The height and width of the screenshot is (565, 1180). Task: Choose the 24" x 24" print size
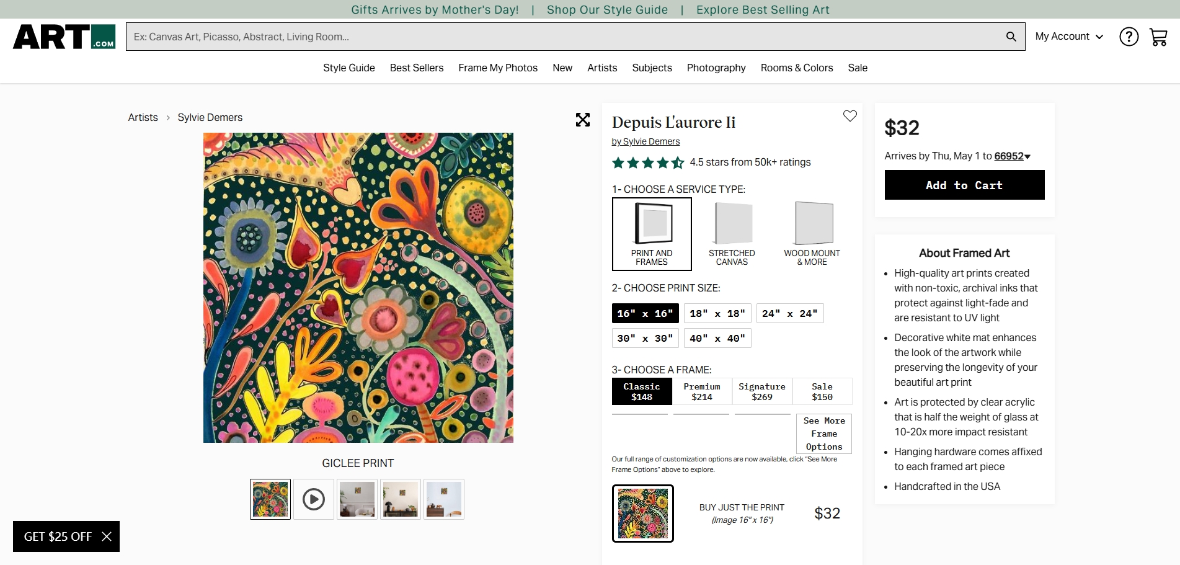789,314
